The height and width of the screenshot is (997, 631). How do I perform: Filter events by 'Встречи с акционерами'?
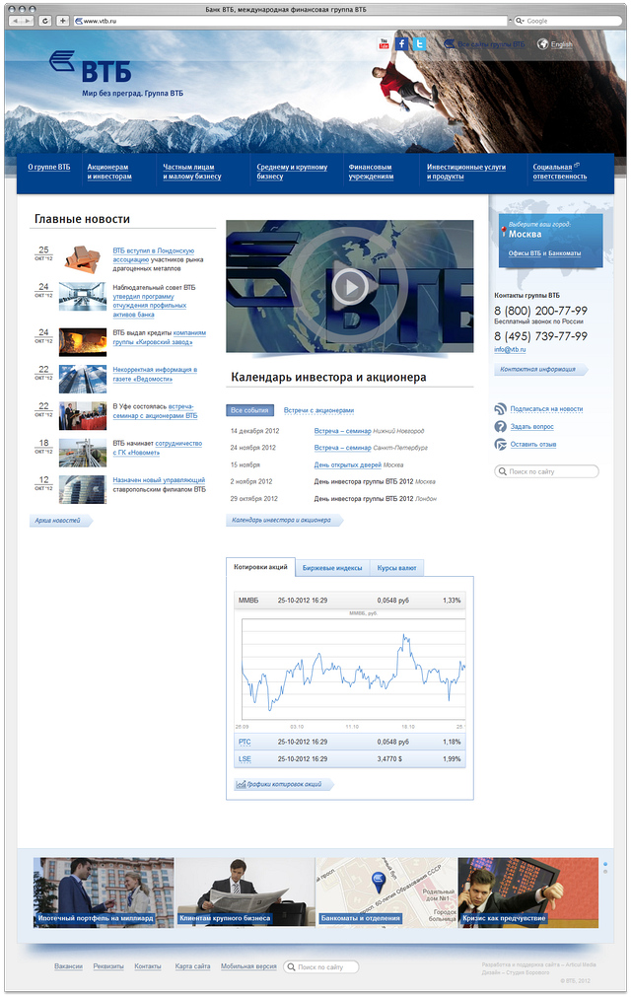pos(318,410)
